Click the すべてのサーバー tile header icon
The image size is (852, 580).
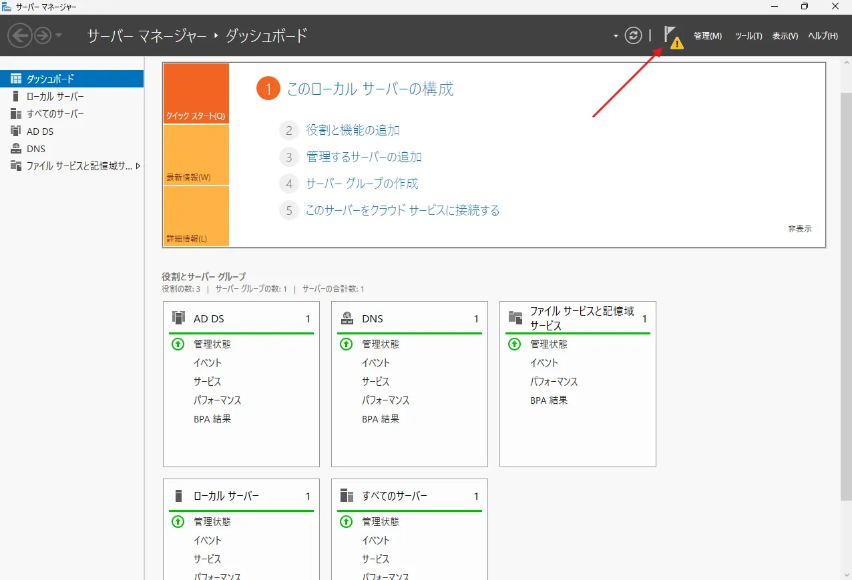(347, 496)
